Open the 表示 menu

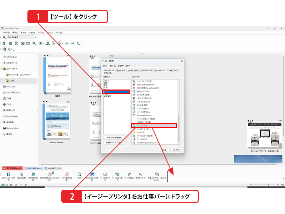[24, 32]
